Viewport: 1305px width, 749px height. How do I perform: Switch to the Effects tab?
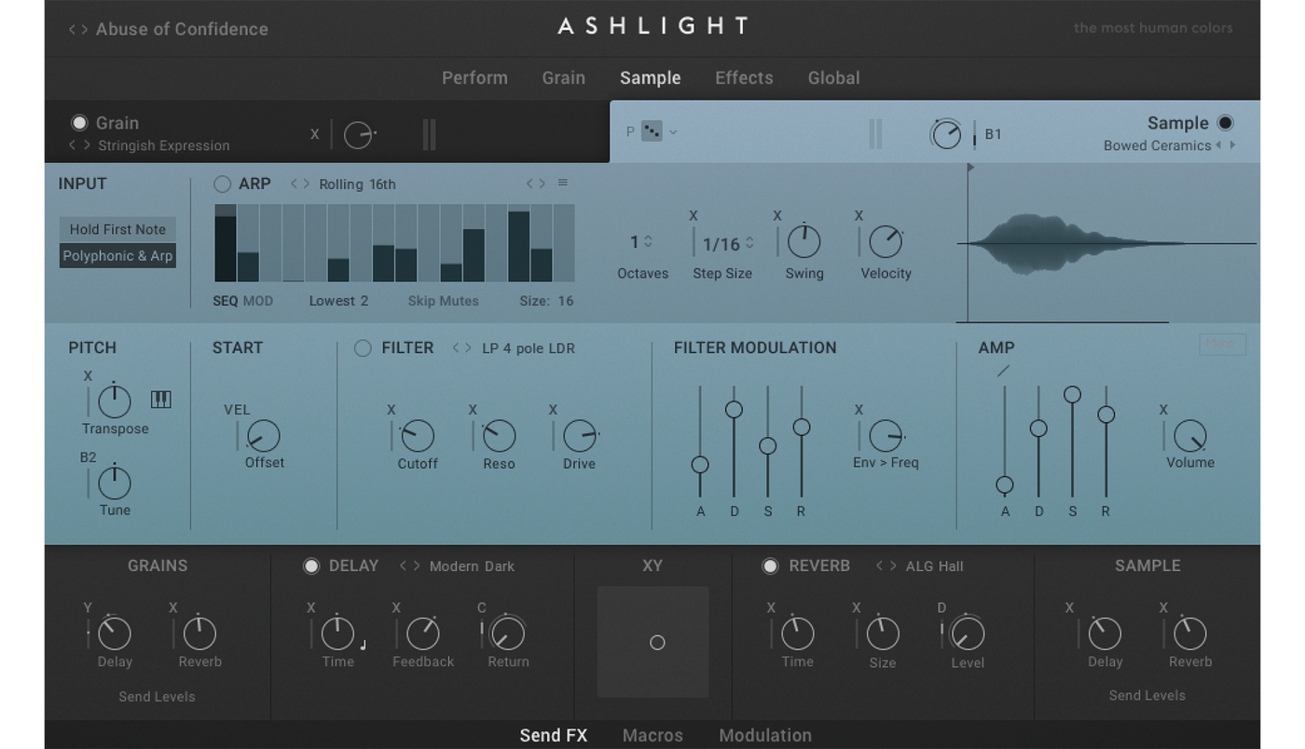click(744, 78)
